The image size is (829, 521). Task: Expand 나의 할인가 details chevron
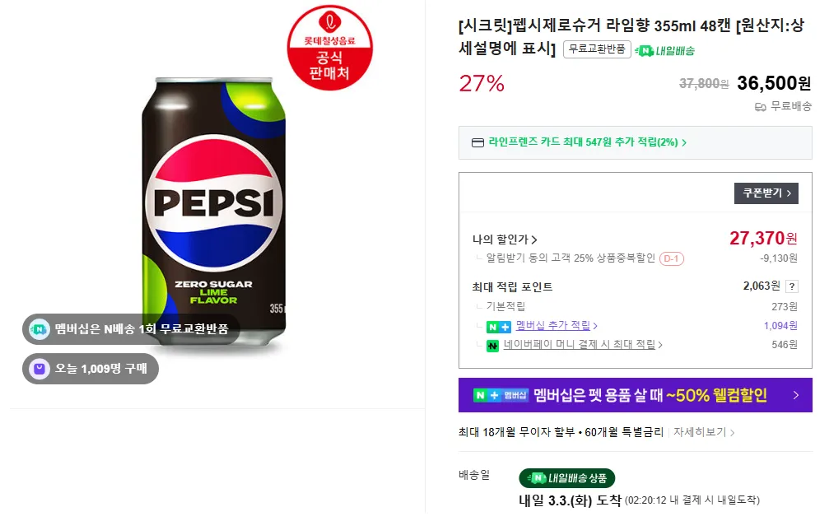coord(534,240)
